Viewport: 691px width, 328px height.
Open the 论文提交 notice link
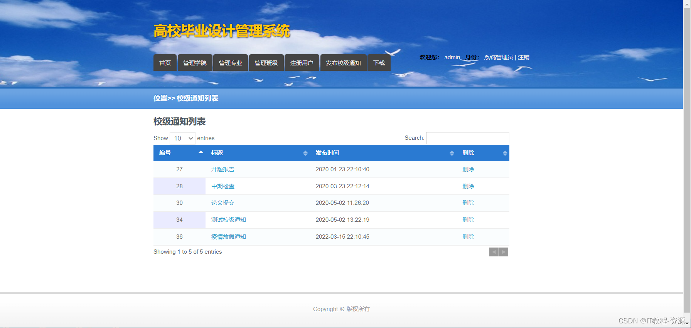coord(222,203)
